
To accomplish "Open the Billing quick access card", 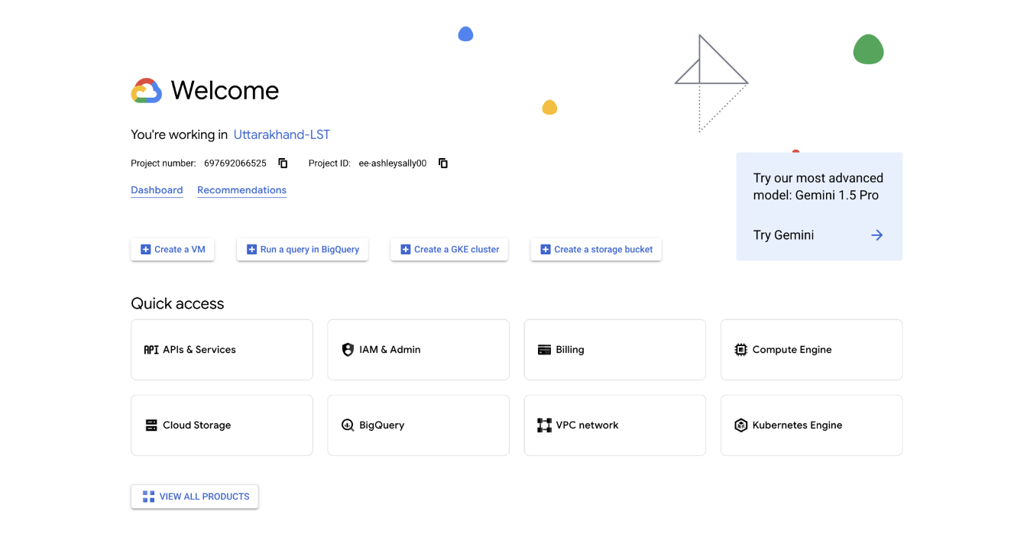I will [614, 350].
